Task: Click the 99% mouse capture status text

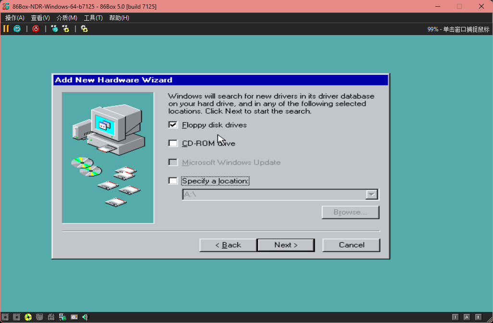Action: point(458,29)
